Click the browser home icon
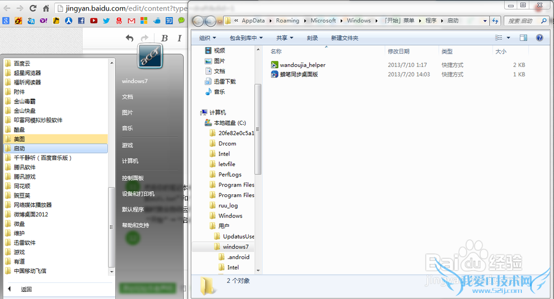554x299 pixels. pos(46,8)
